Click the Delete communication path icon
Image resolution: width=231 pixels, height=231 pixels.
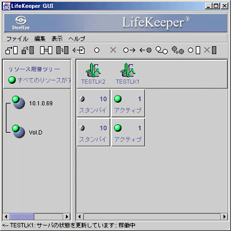coord(62,50)
